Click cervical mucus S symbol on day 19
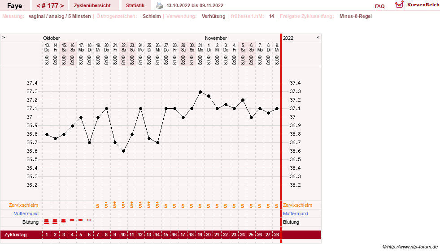The height and width of the screenshot is (252, 440). point(200,206)
